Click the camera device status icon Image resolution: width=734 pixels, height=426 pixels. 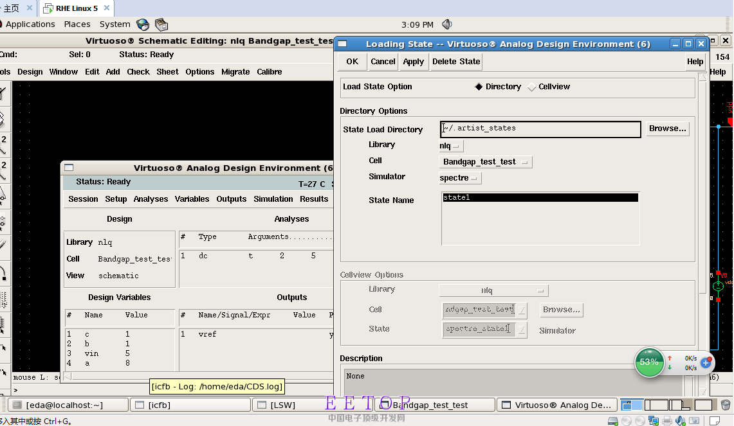(695, 421)
